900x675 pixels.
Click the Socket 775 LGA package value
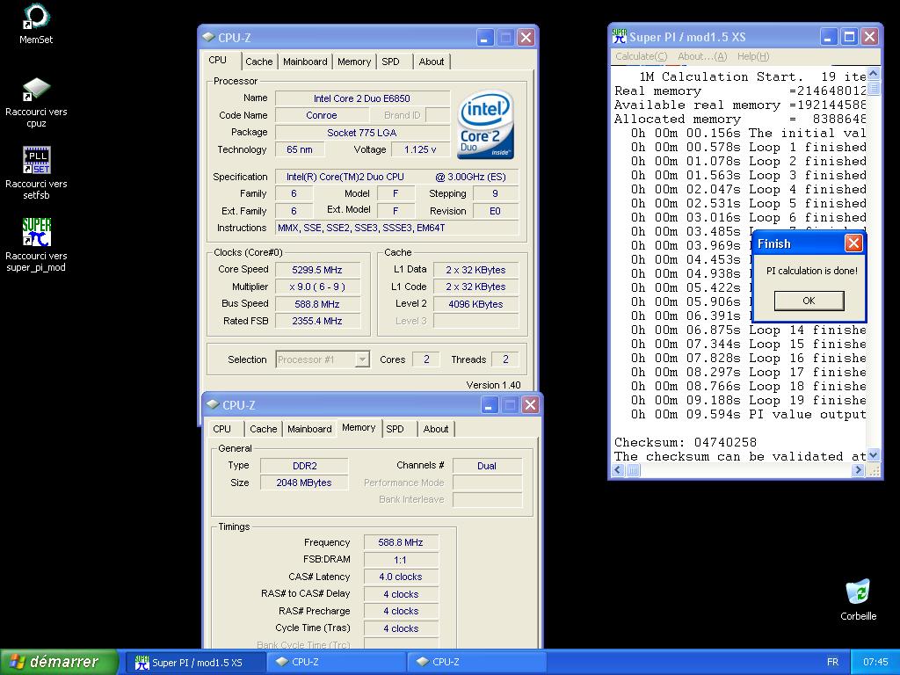(x=362, y=133)
